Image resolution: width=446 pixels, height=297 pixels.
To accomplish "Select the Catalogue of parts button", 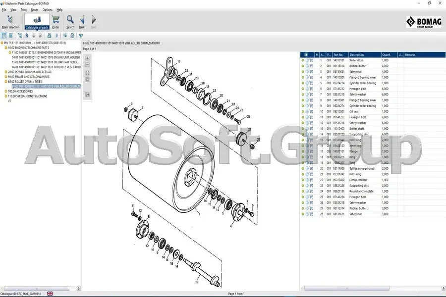I will coord(37,22).
